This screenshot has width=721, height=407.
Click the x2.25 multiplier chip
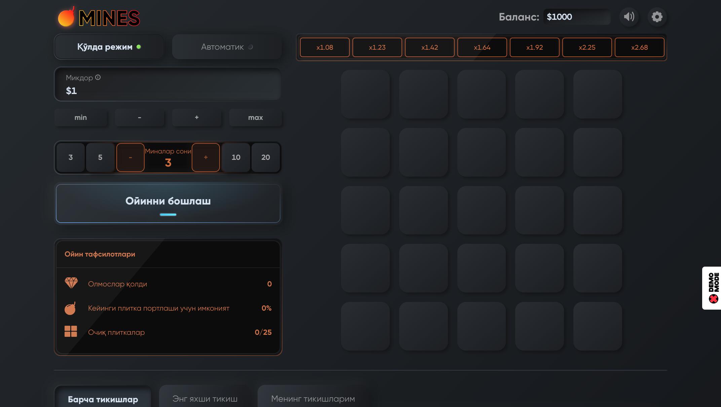[x=587, y=47]
